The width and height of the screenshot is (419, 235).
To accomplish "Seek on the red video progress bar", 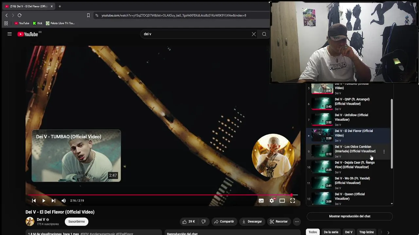I will [x=161, y=195].
